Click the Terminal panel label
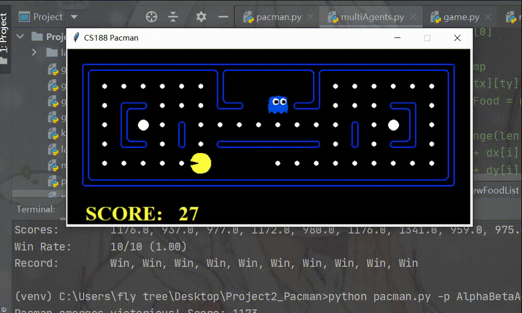Viewport: 522px width, 313px height. click(36, 209)
